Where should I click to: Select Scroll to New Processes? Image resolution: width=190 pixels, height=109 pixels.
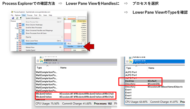42,28
